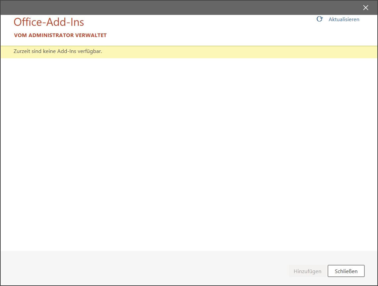Click the greyed-out Hinzufügen button

pyautogui.click(x=307, y=271)
